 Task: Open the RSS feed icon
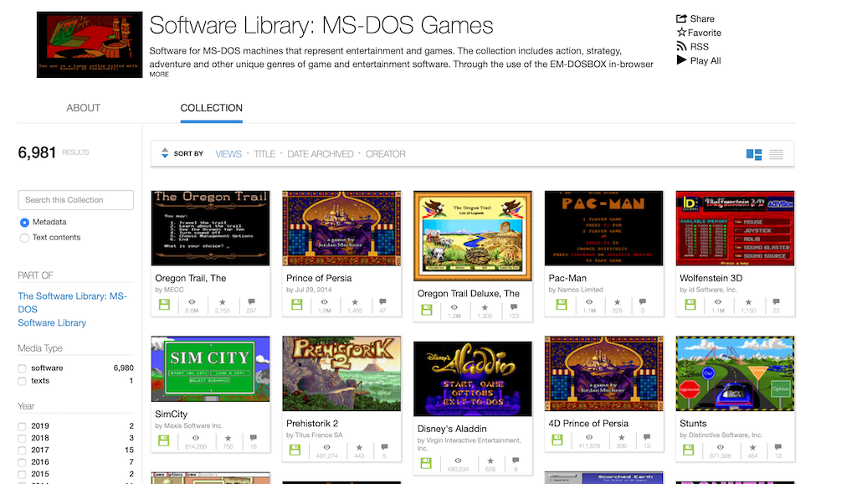681,47
